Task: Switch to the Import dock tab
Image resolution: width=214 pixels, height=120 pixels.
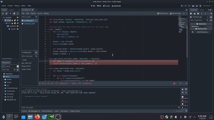Action: (11, 10)
